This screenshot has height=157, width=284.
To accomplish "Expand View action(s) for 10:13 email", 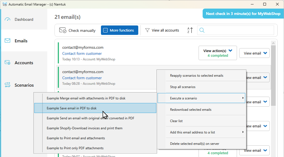I will 218,53.
